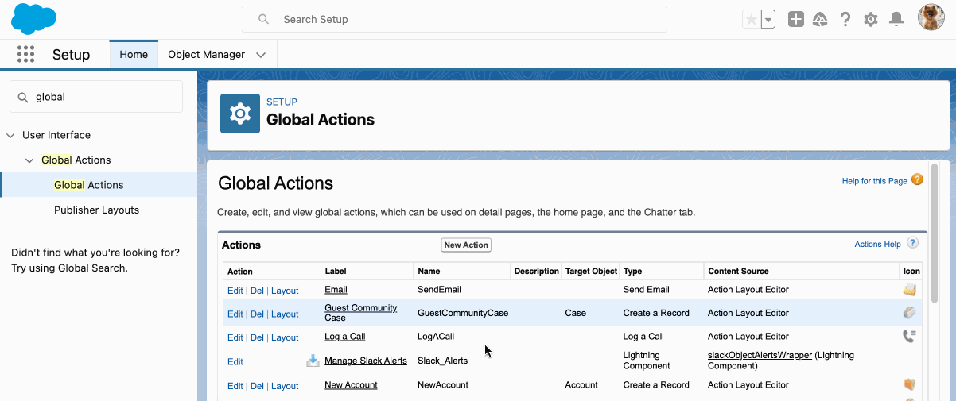The width and height of the screenshot is (956, 401).
Task: Open Layout for the Email action
Action: 285,291
